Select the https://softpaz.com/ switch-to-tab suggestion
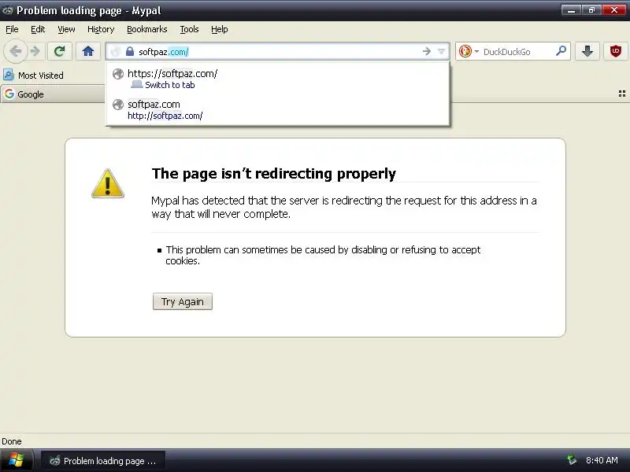 pyautogui.click(x=278, y=79)
